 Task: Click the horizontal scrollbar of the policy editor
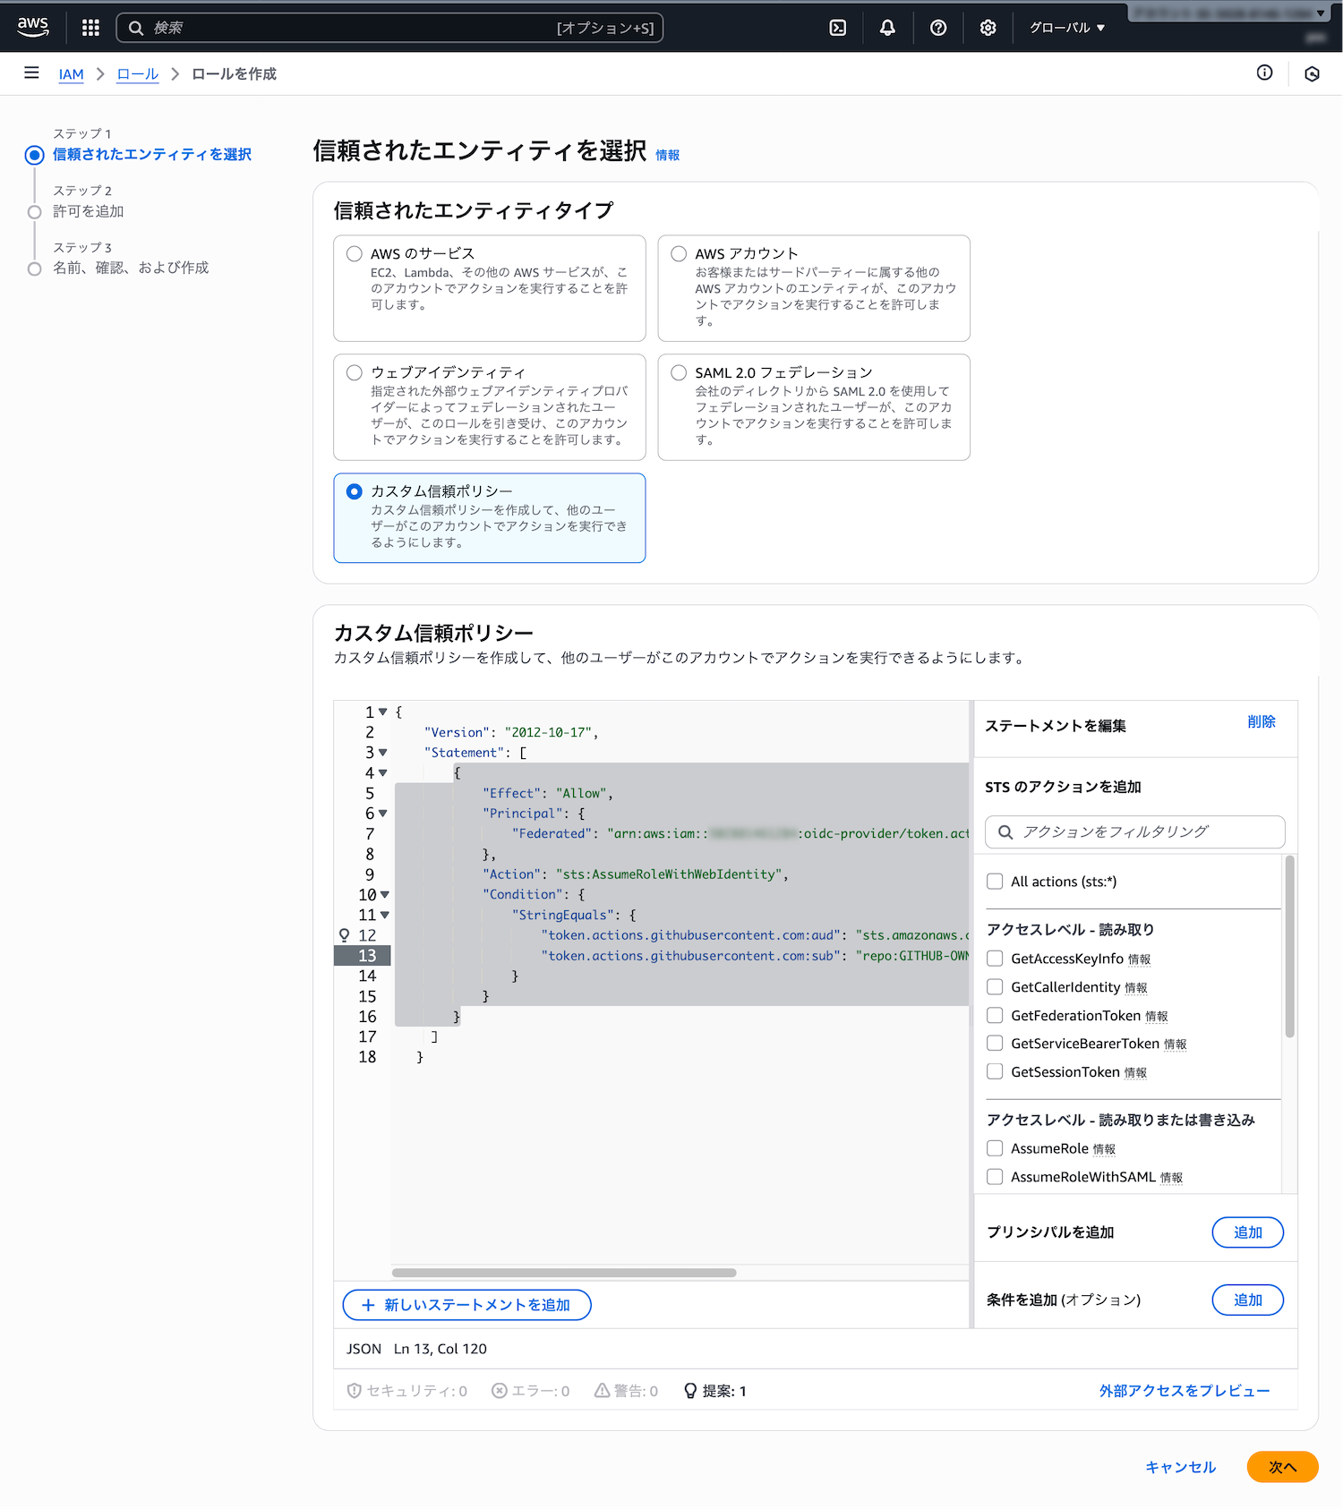(564, 1273)
